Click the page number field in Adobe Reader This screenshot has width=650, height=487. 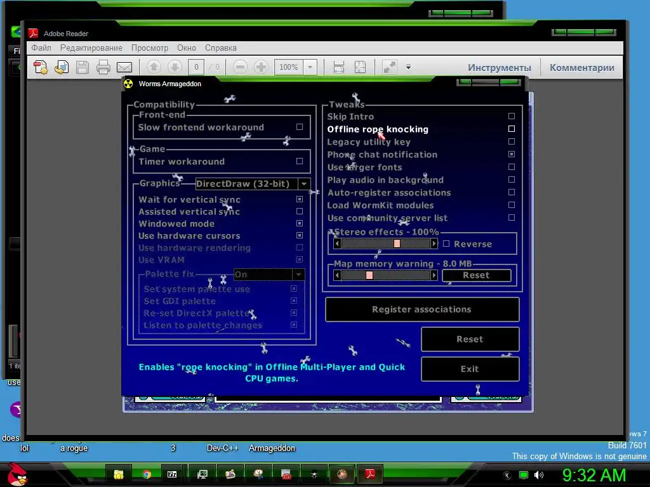196,67
